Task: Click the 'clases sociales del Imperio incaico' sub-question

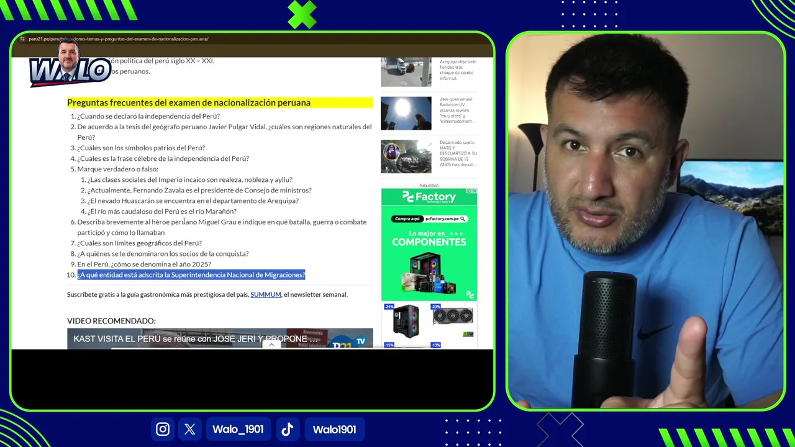Action: pos(189,179)
